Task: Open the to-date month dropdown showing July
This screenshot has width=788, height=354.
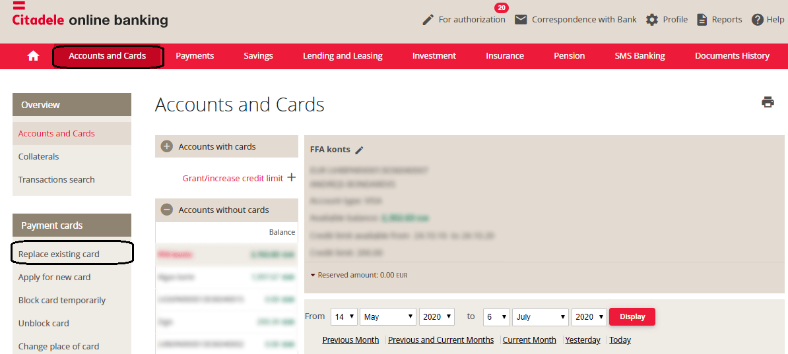Action: point(541,317)
